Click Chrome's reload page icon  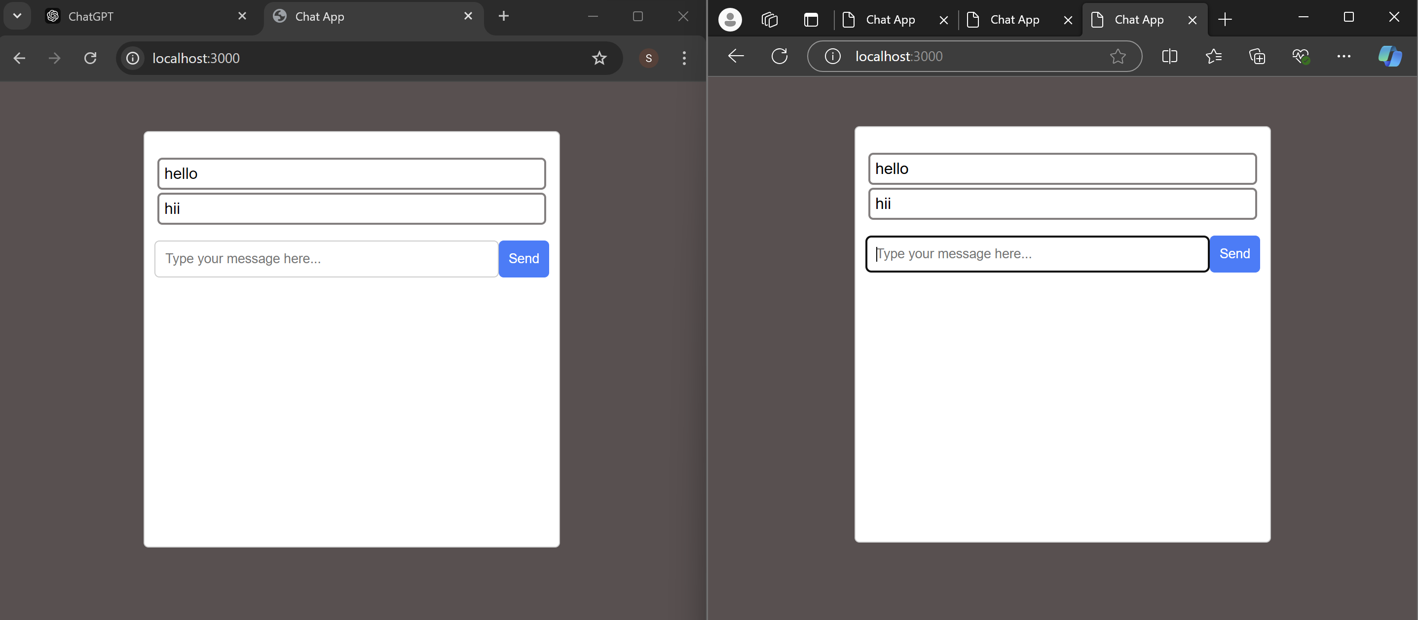pyautogui.click(x=90, y=58)
